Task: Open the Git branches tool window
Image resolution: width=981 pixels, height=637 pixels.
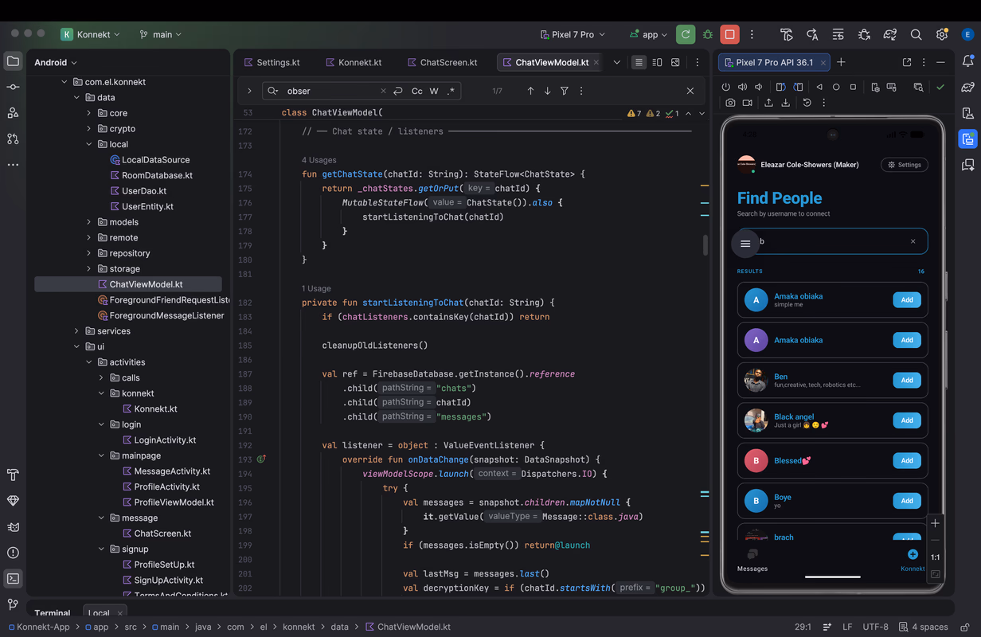Action: pyautogui.click(x=13, y=605)
